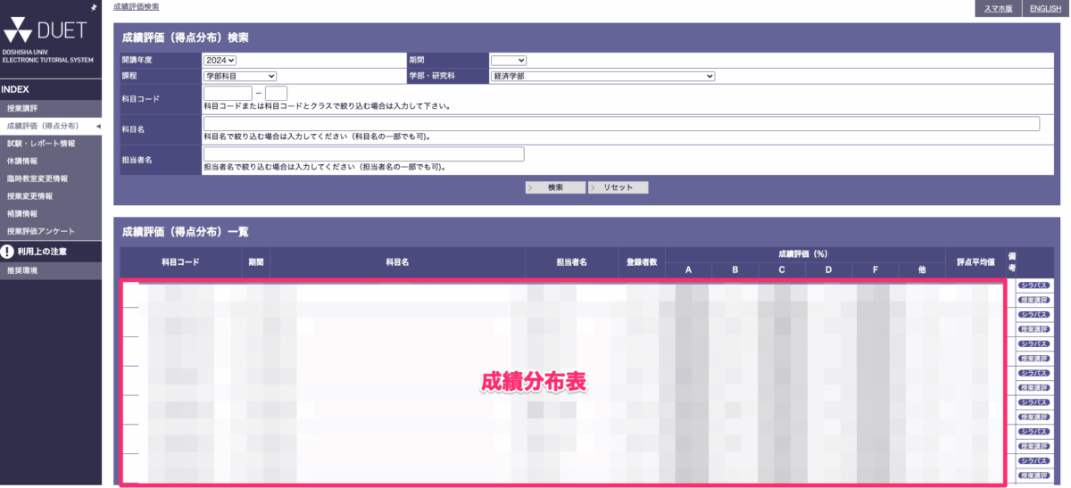Click the 登録者数 column header
Image resolution: width=1071 pixels, height=488 pixels.
click(x=642, y=262)
